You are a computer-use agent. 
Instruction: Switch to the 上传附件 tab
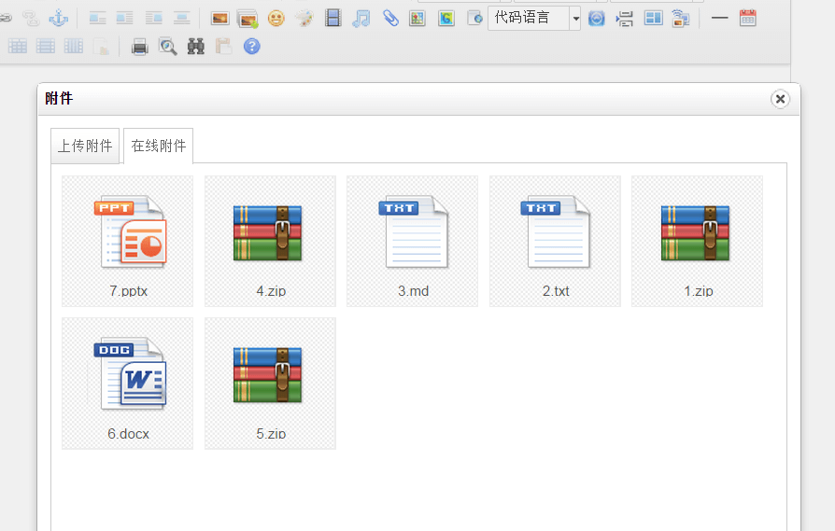point(85,146)
